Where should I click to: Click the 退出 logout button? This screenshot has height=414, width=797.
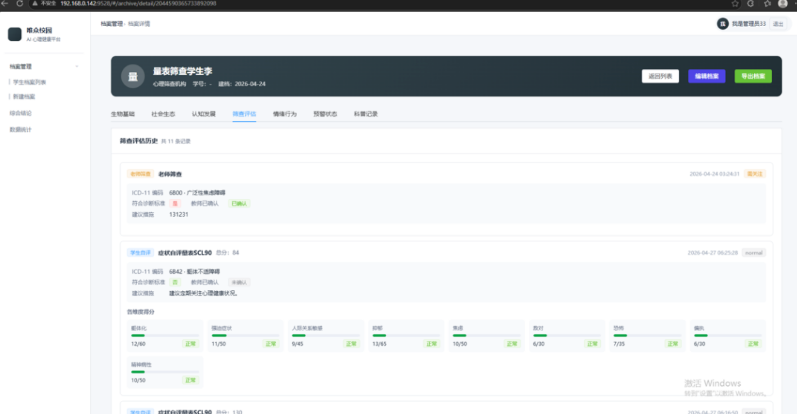[x=778, y=24]
